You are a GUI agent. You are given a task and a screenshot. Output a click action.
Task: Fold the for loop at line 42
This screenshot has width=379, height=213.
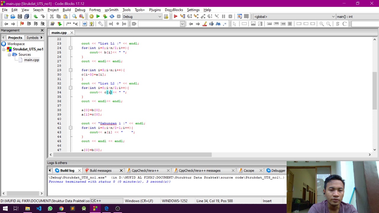(x=70, y=128)
